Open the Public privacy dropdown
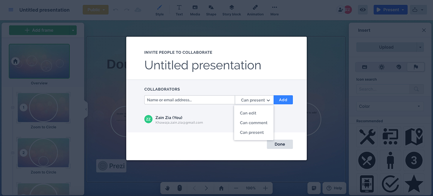The width and height of the screenshot is (433, 196). 96,10
